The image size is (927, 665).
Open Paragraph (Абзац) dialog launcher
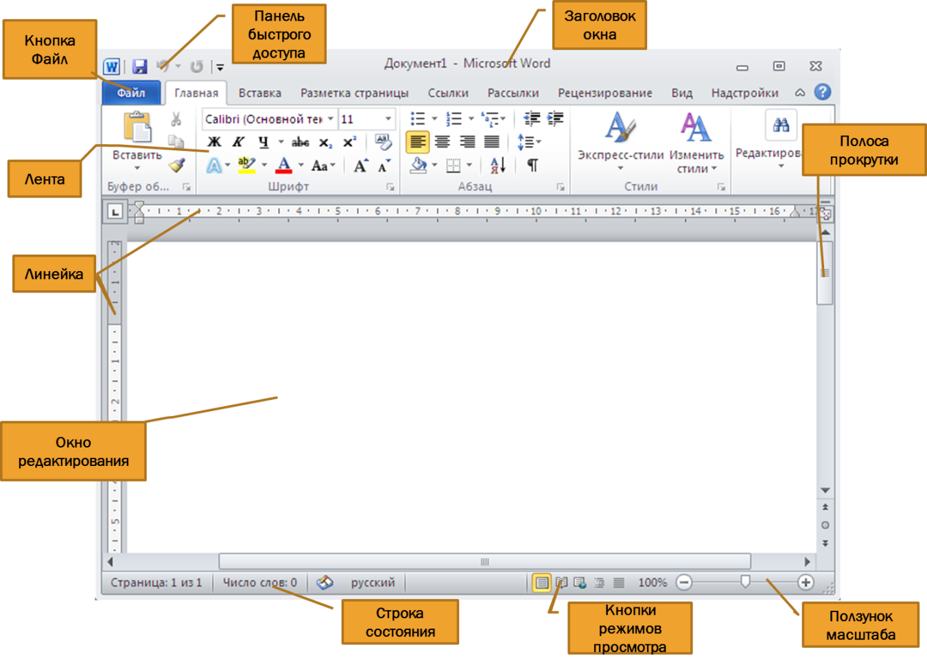[x=561, y=187]
